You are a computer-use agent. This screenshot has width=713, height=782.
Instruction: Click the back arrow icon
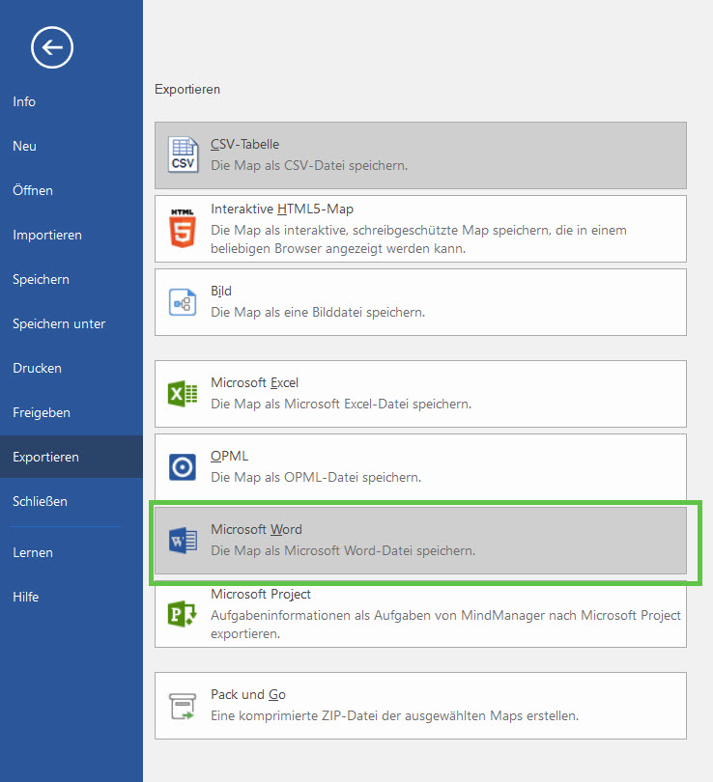click(x=52, y=47)
